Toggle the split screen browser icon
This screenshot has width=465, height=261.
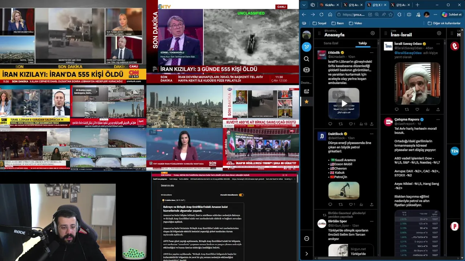409,14
